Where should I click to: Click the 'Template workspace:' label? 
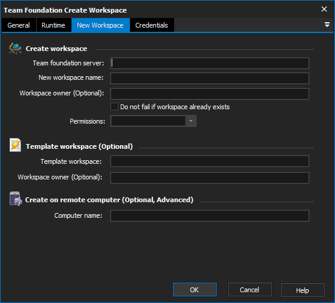pos(71,161)
